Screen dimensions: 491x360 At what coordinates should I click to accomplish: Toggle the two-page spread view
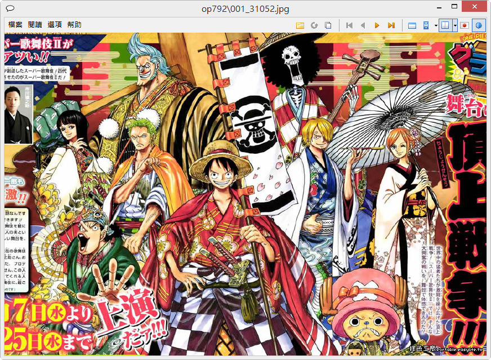tap(445, 25)
